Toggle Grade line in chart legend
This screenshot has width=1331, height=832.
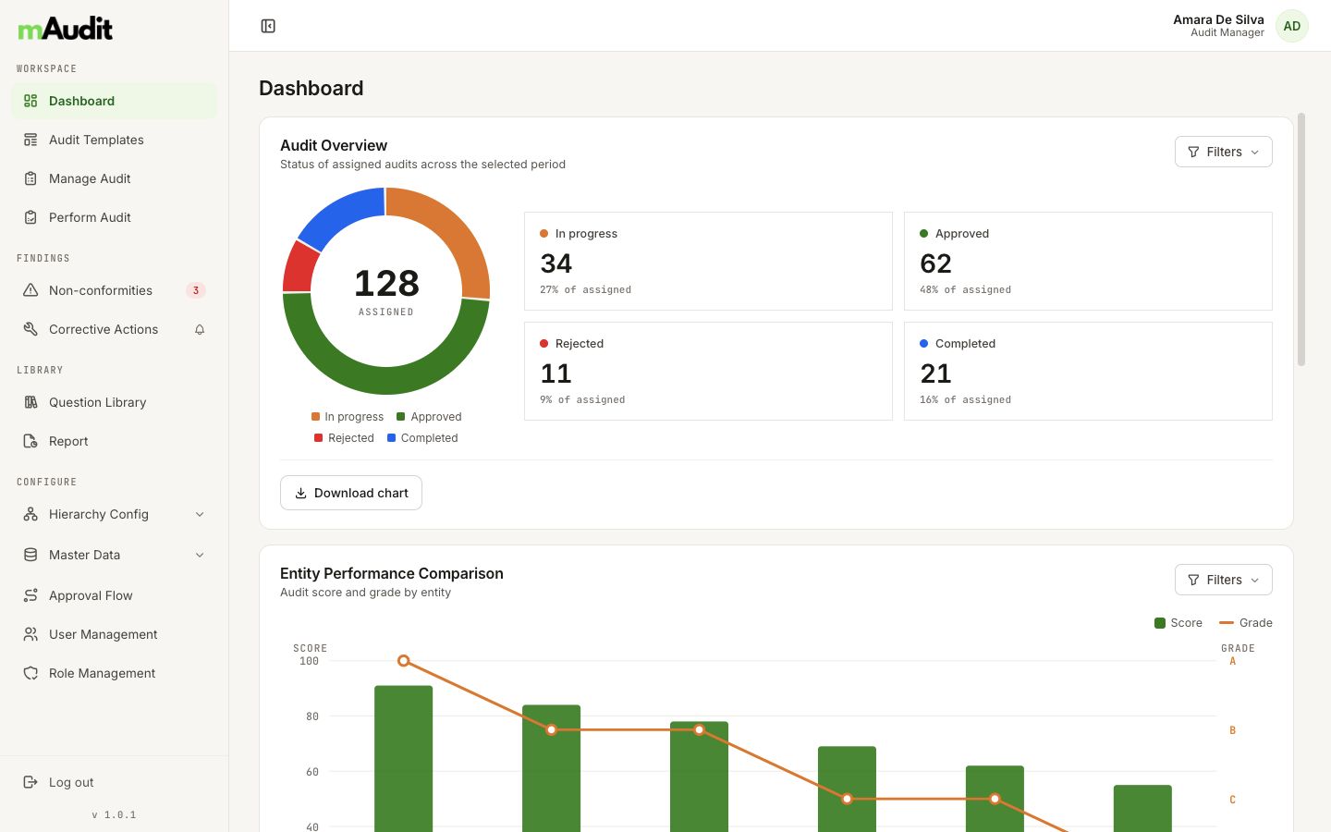click(1246, 623)
